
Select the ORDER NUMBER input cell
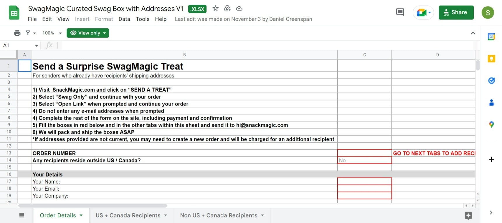click(x=364, y=153)
